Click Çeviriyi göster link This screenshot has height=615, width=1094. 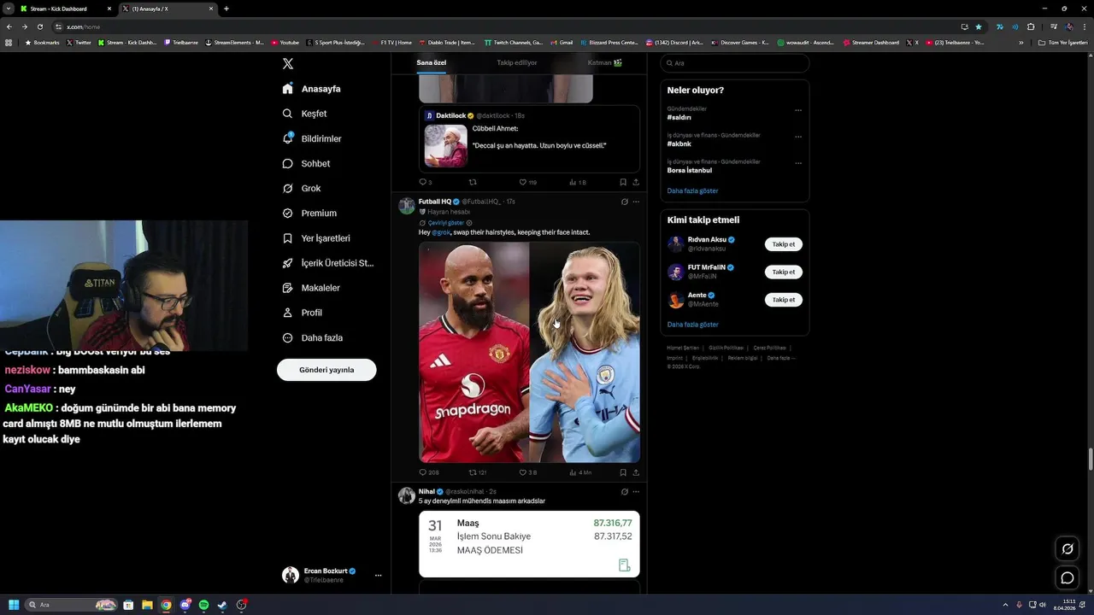tap(445, 223)
